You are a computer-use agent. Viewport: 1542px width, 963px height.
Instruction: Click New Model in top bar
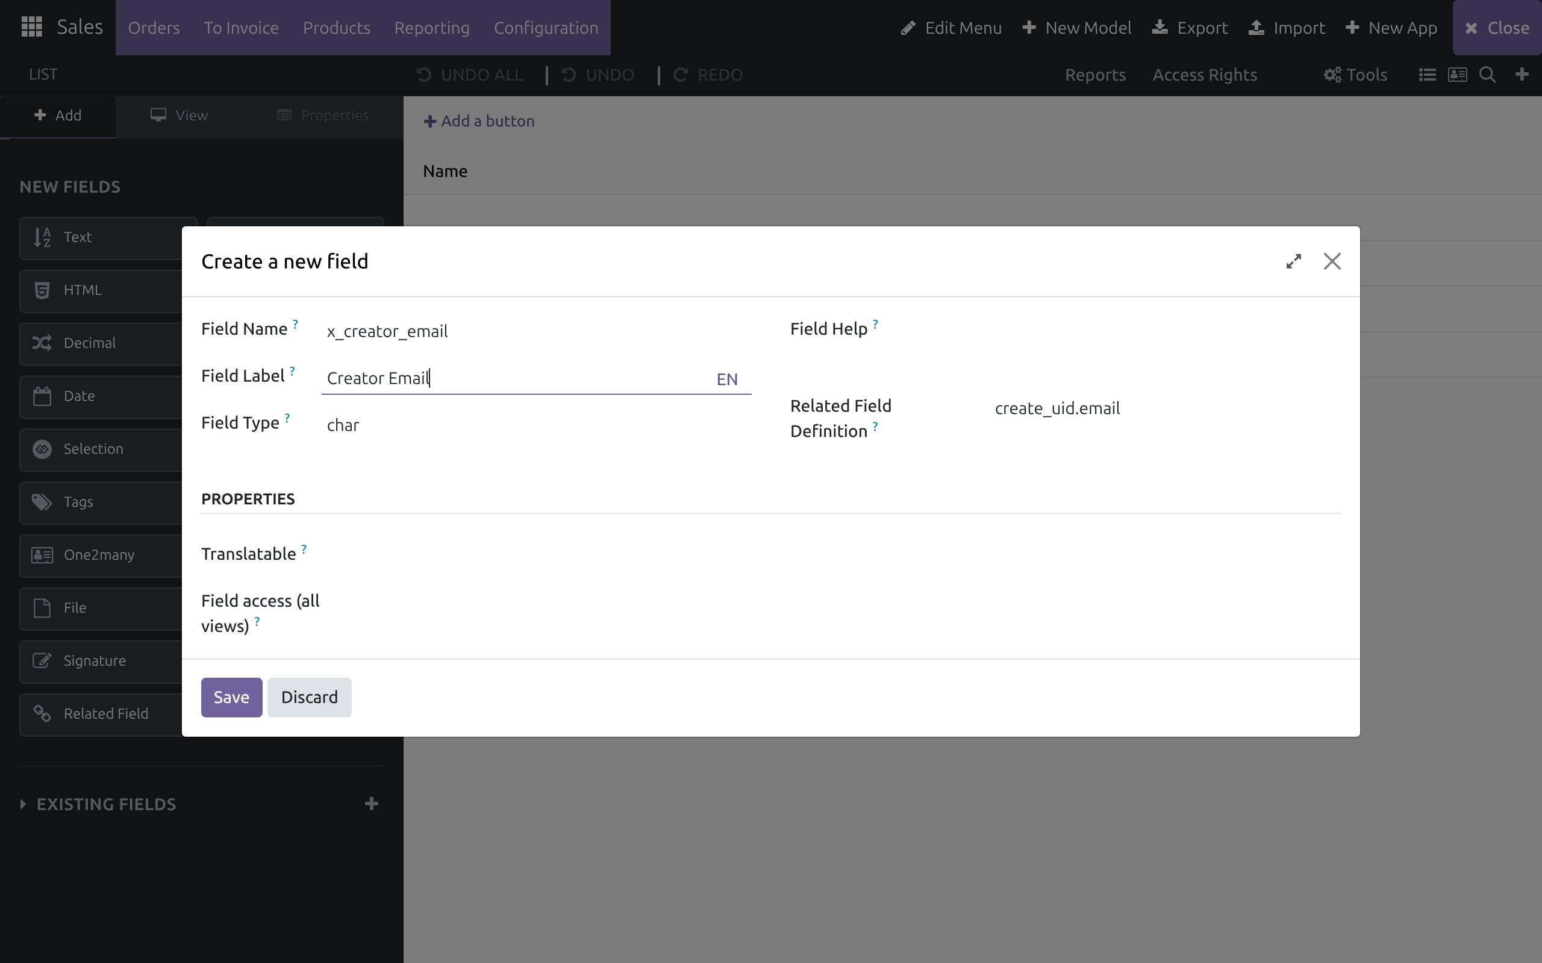tap(1077, 28)
